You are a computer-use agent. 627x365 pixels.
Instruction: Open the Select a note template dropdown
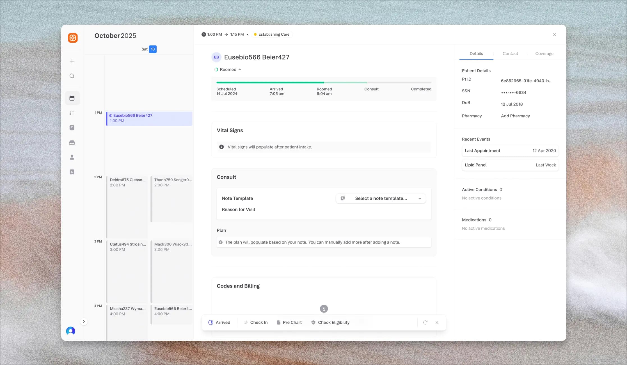[381, 198]
